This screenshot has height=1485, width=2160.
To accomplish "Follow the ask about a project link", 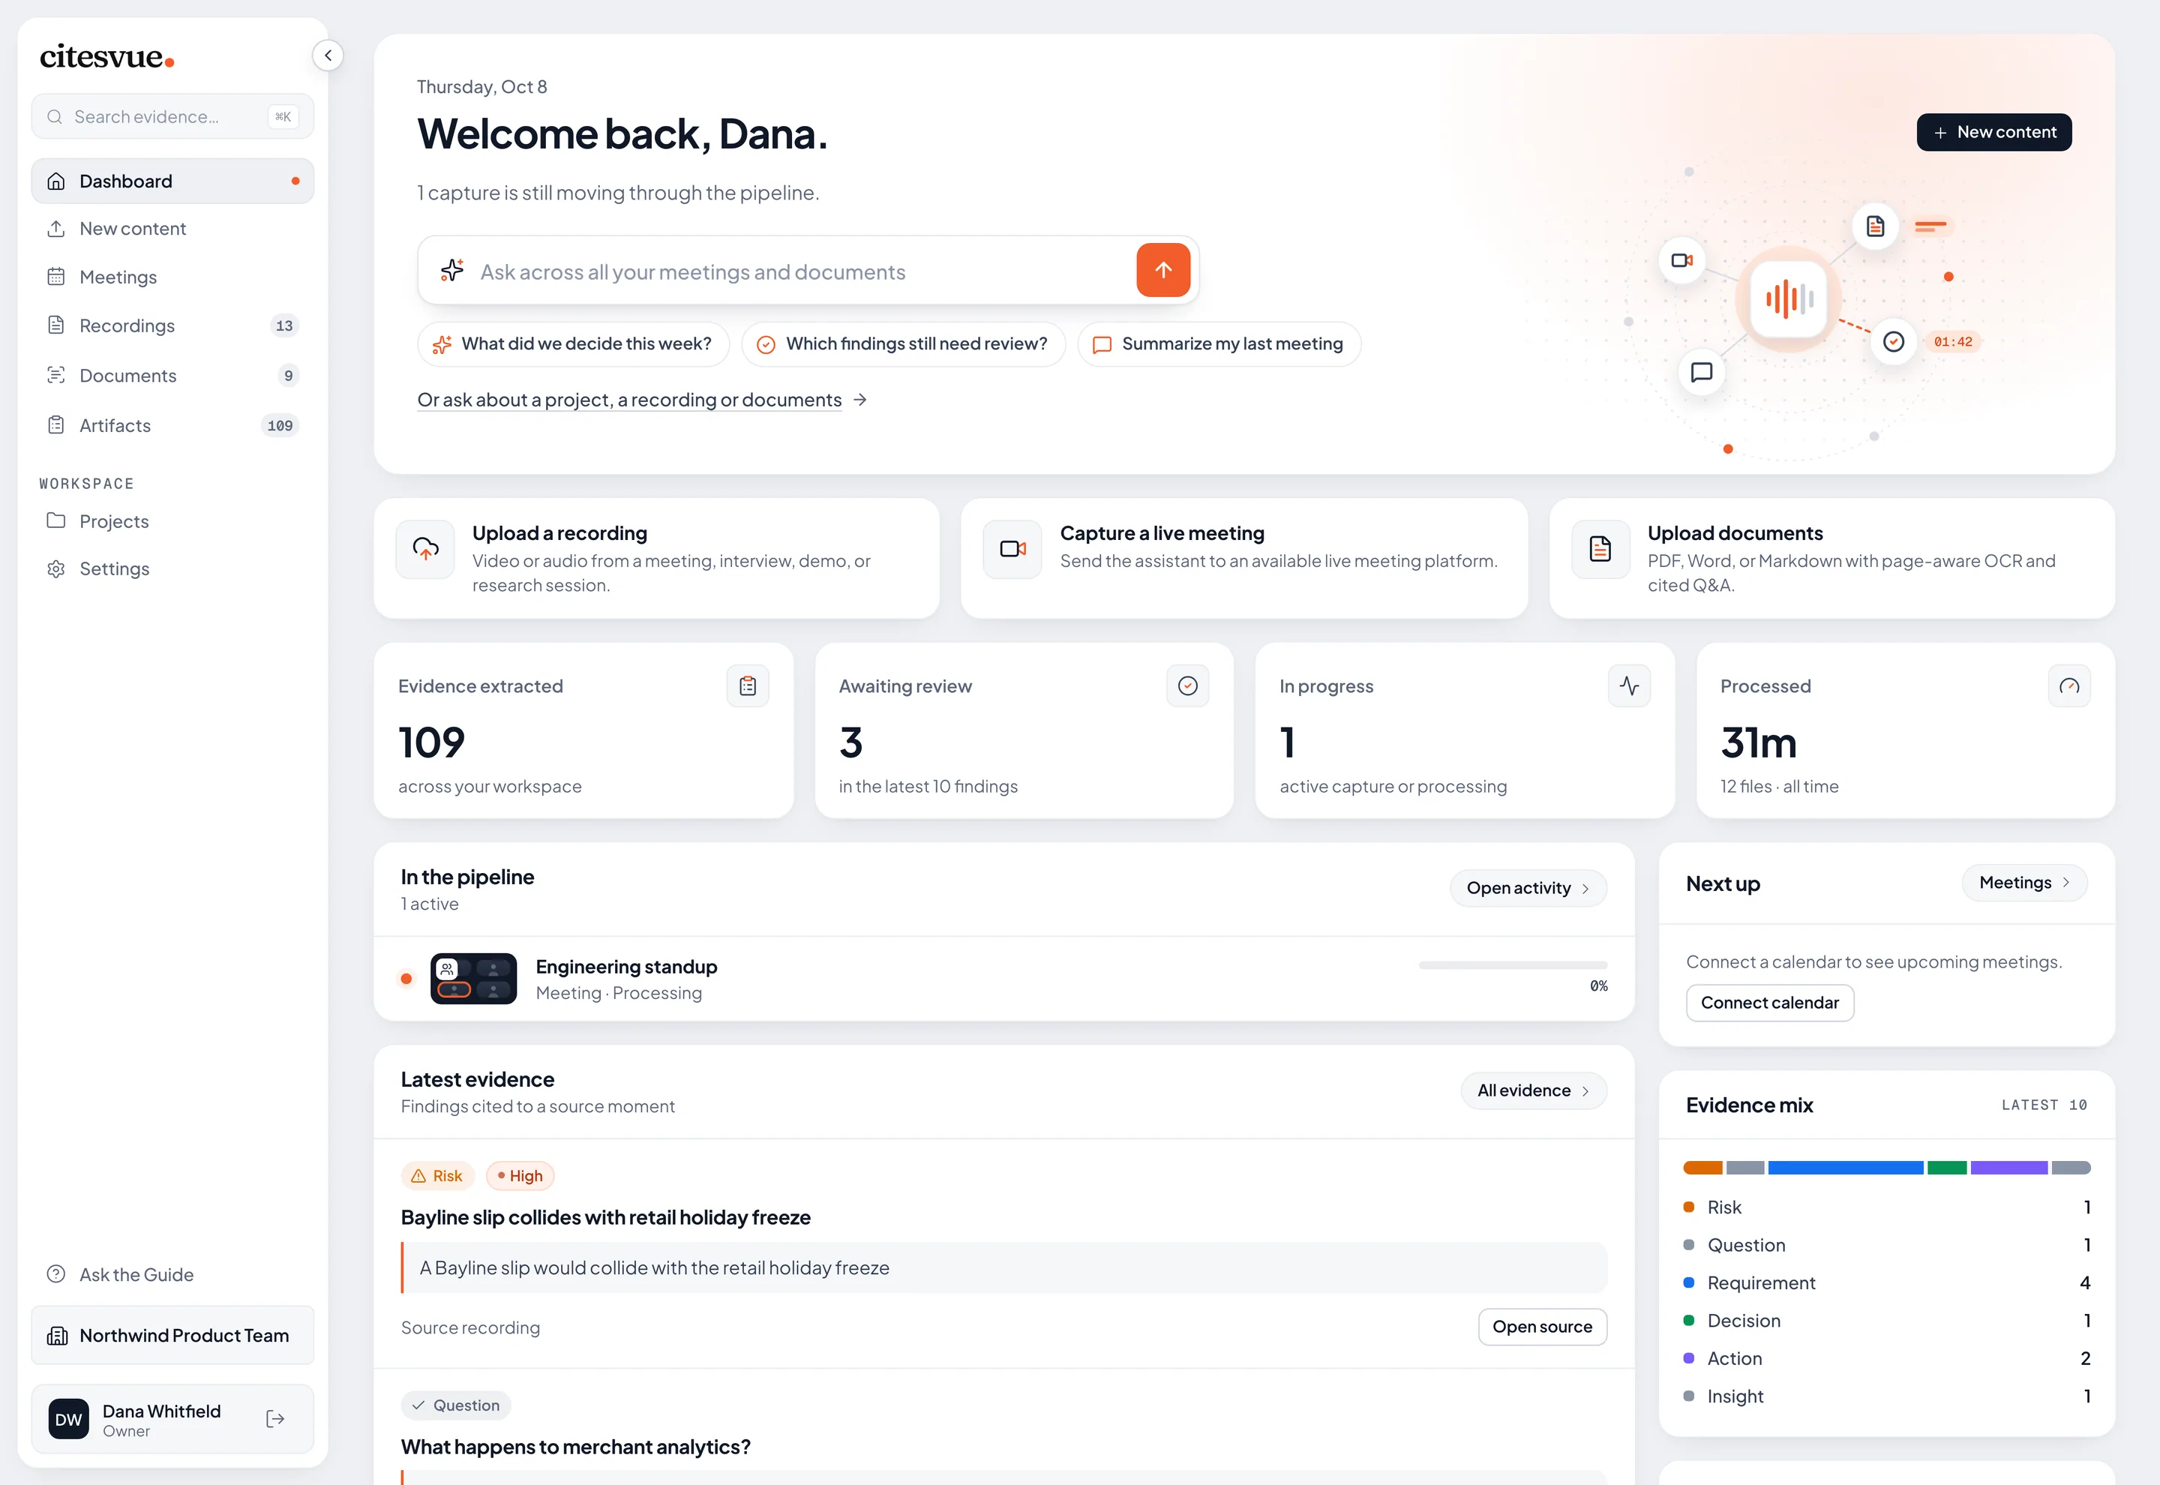I will [x=642, y=399].
